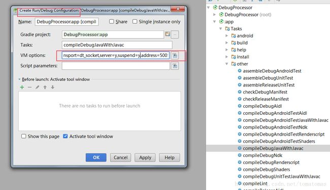Click the Tasks folder icon
330x190 pixels.
[x=227, y=28]
